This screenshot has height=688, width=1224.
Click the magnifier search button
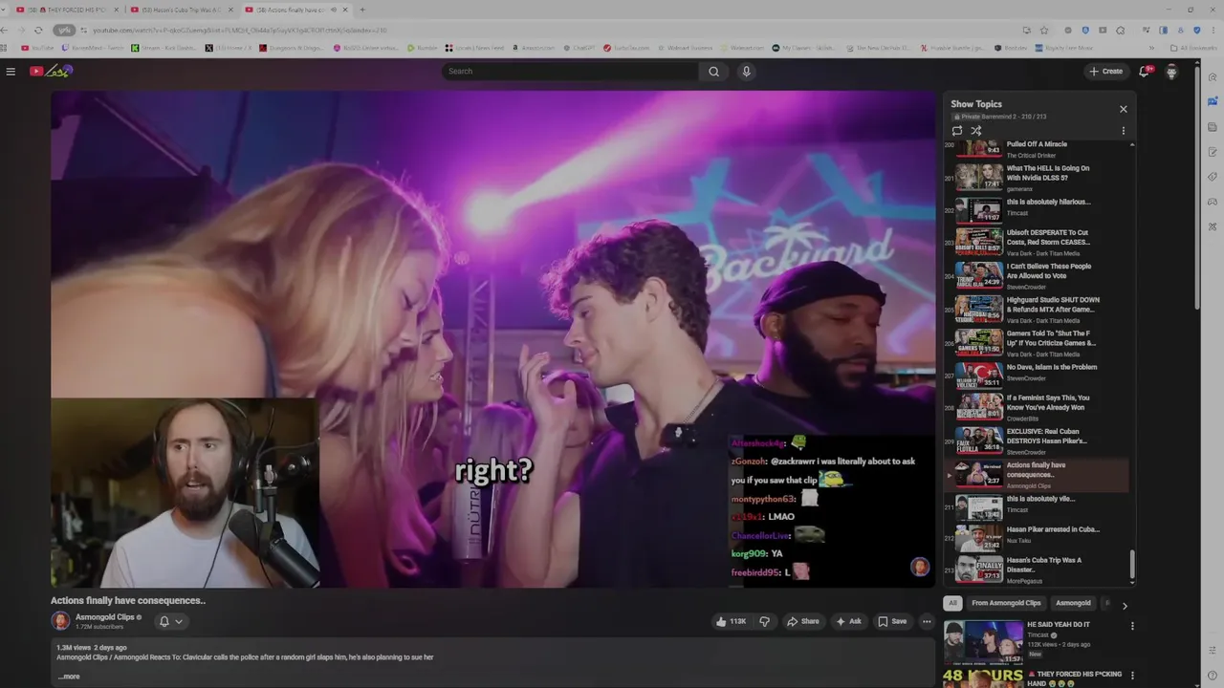713,71
